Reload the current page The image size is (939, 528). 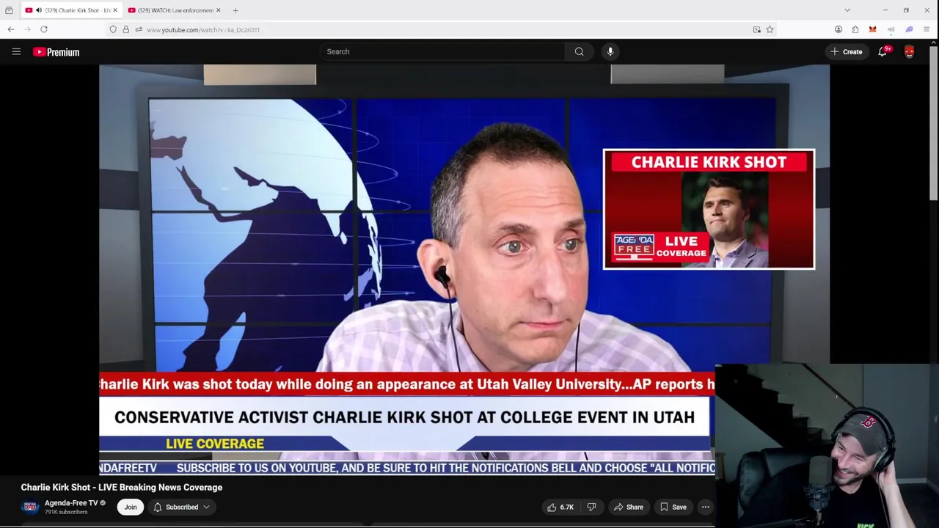coord(44,29)
